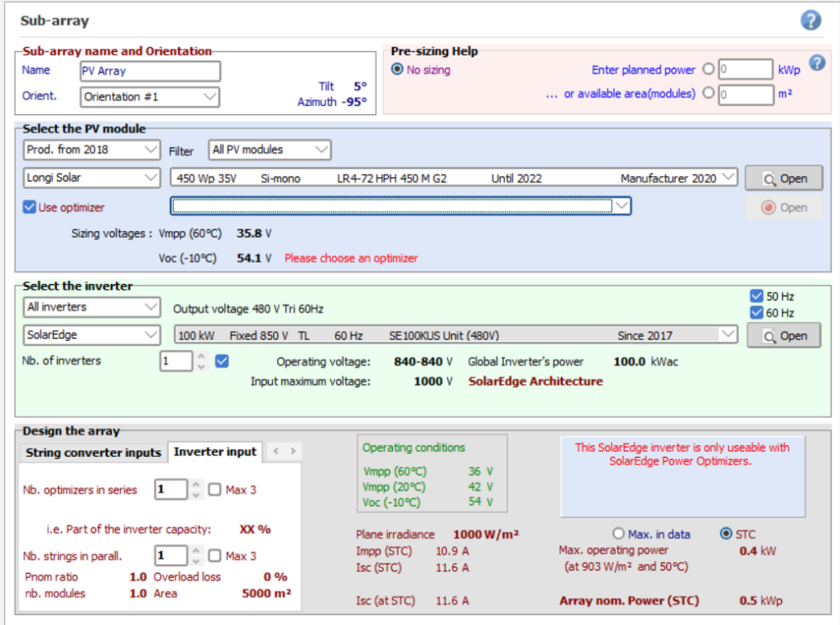Uncheck the 60 Hz checkbox
The height and width of the screenshot is (625, 840).
pos(755,312)
